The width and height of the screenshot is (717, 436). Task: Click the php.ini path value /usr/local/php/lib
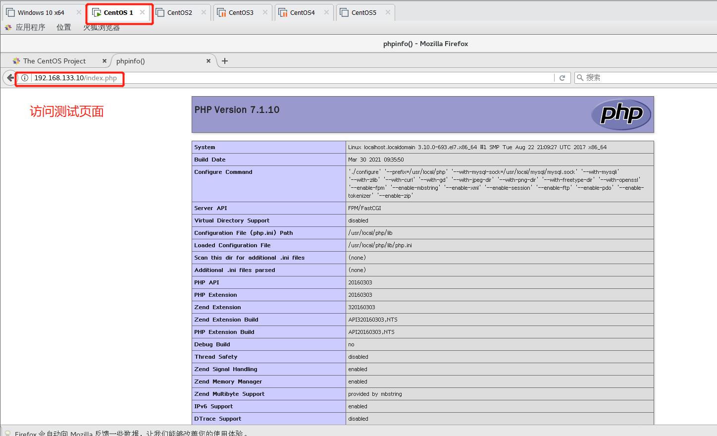pyautogui.click(x=370, y=233)
